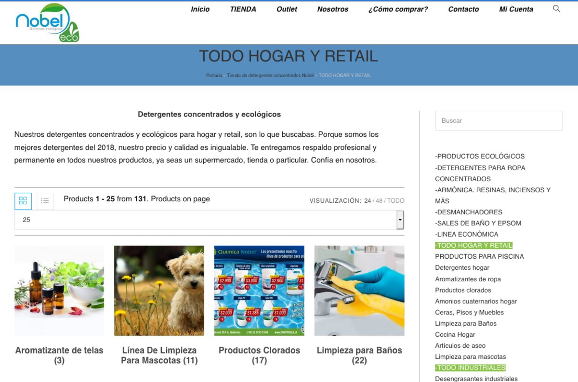
Task: Open Productos Clorados (17) category title
Action: pos(259,356)
